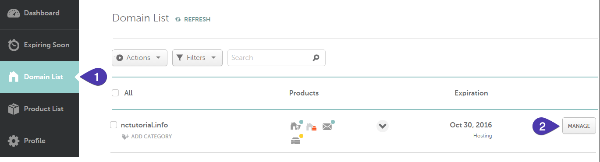Click the envelope email product icon
600x162 pixels.
click(x=327, y=126)
